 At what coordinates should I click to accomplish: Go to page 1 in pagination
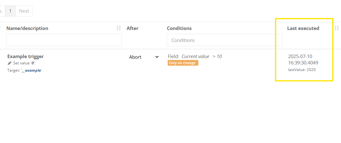[x=10, y=11]
